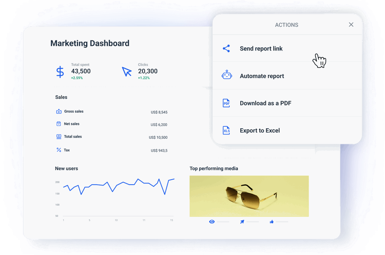Click the banknote icon beside Total sales
The width and height of the screenshot is (385, 255).
tap(59, 136)
